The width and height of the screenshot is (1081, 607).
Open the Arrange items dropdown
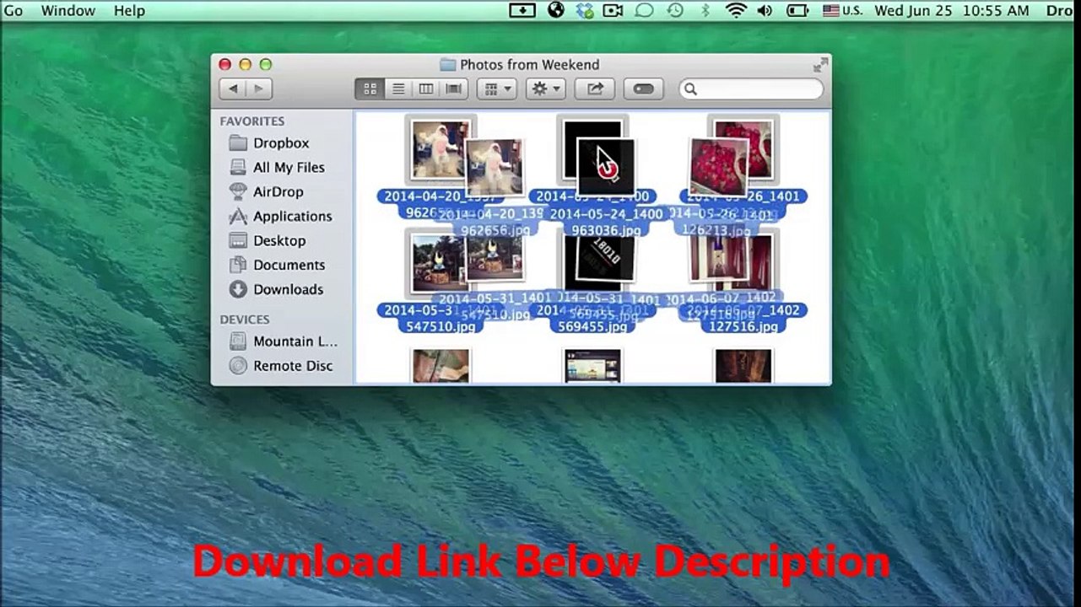tap(496, 89)
